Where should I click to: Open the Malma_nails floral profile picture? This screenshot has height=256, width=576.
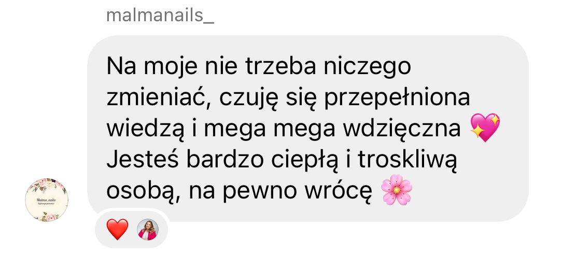point(47,200)
